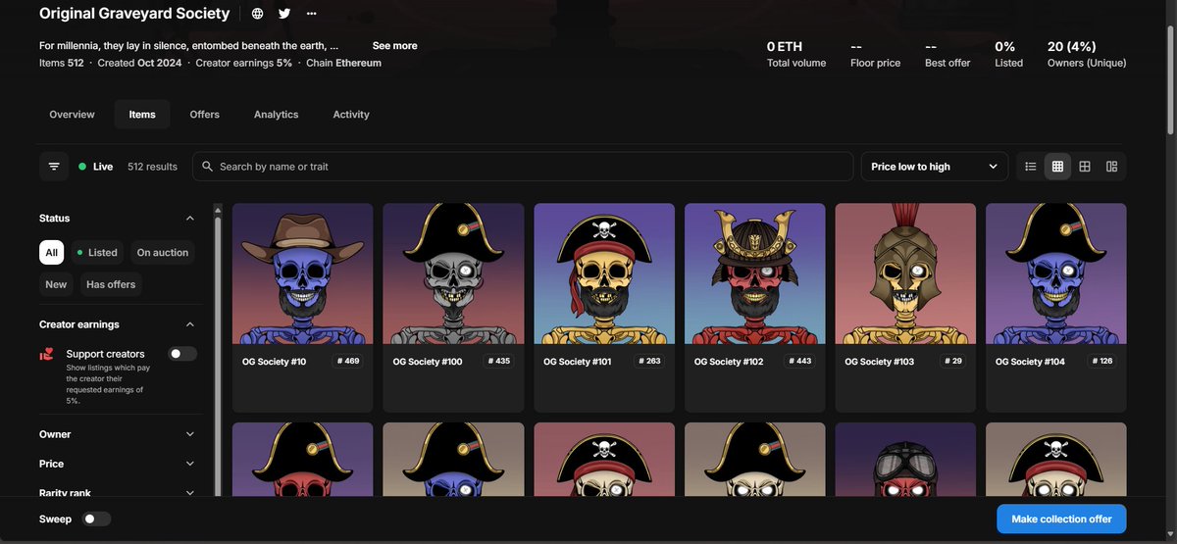Click Make collection offer button
Viewport: 1177px width, 544px height.
1061,519
